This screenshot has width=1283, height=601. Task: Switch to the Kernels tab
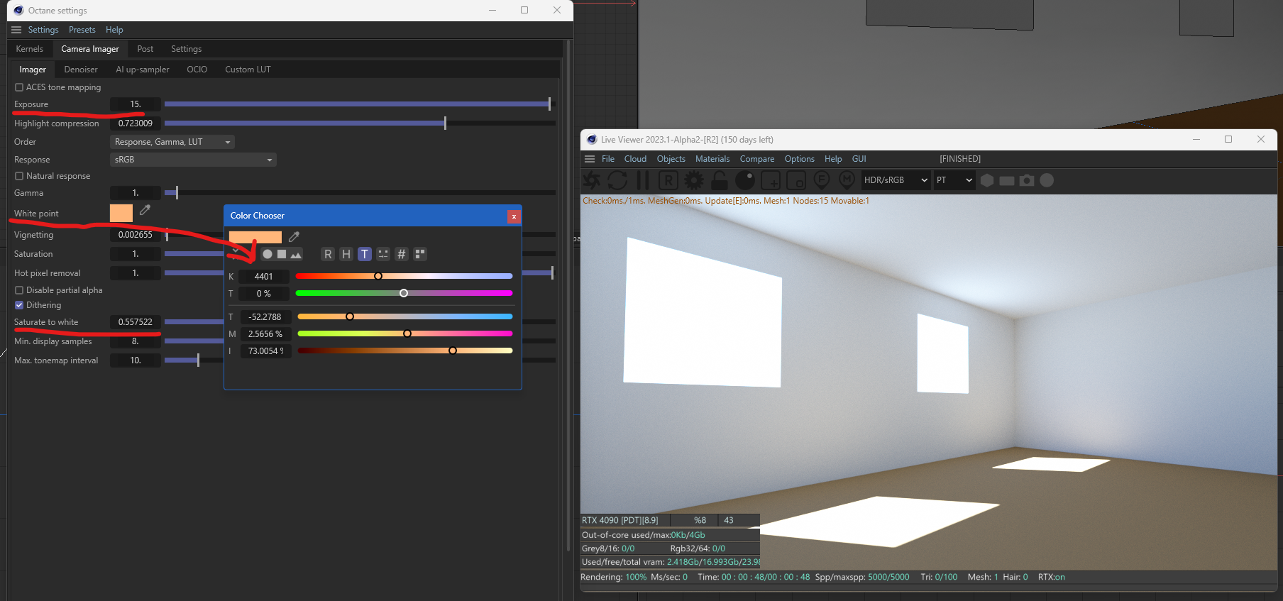tap(30, 49)
